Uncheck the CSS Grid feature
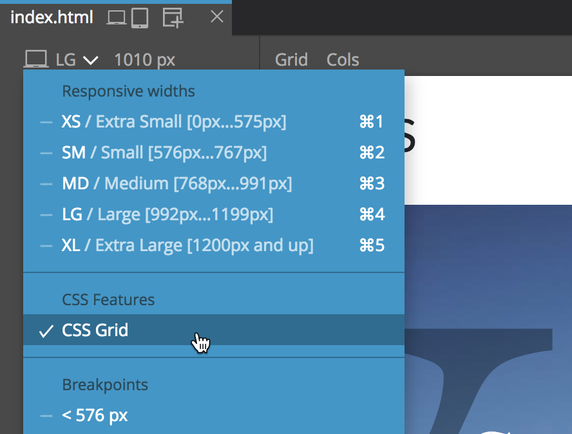Screen dimensions: 572x434 click(x=214, y=330)
